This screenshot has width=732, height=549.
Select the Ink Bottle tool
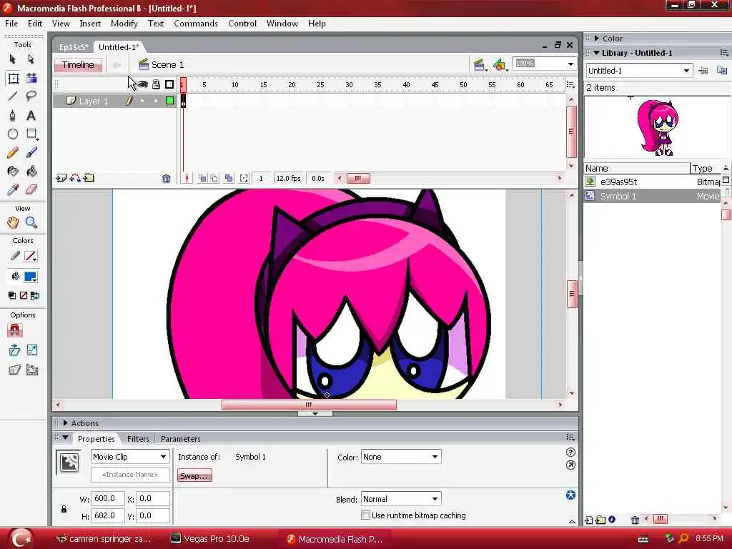click(x=13, y=172)
